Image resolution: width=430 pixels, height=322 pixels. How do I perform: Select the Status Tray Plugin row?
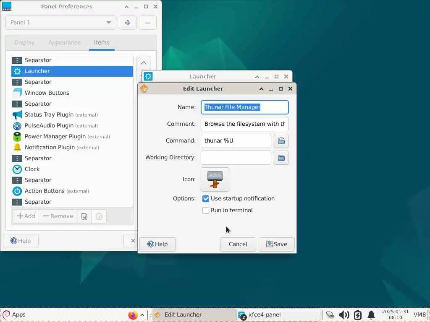click(x=72, y=115)
